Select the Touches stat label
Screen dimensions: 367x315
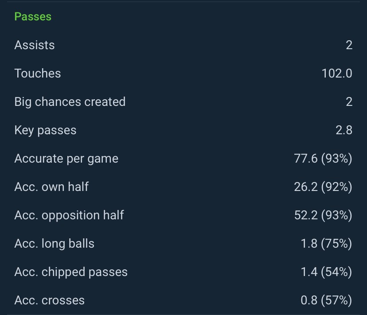[x=38, y=74]
